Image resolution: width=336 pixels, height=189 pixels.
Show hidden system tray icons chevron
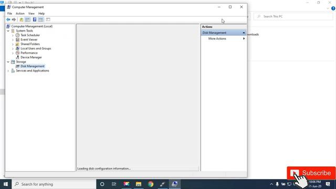[271, 184]
